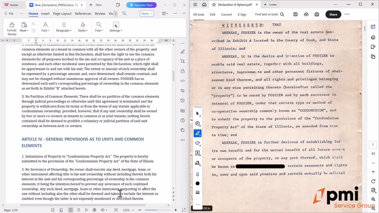Open the E-Sign menu in Acrobat
This screenshot has width=379, height=213.
(x=242, y=14)
